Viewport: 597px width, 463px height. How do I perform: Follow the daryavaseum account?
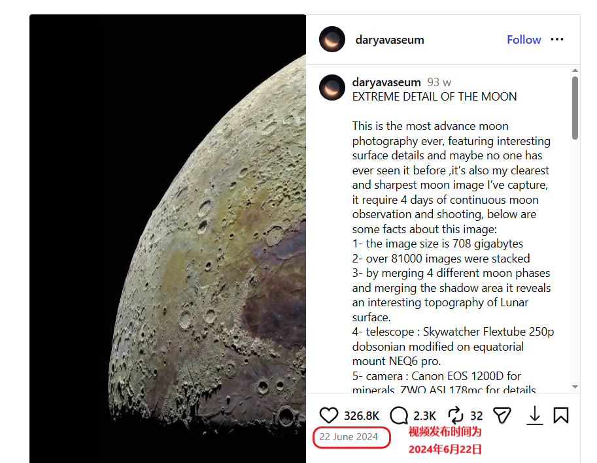pyautogui.click(x=524, y=40)
